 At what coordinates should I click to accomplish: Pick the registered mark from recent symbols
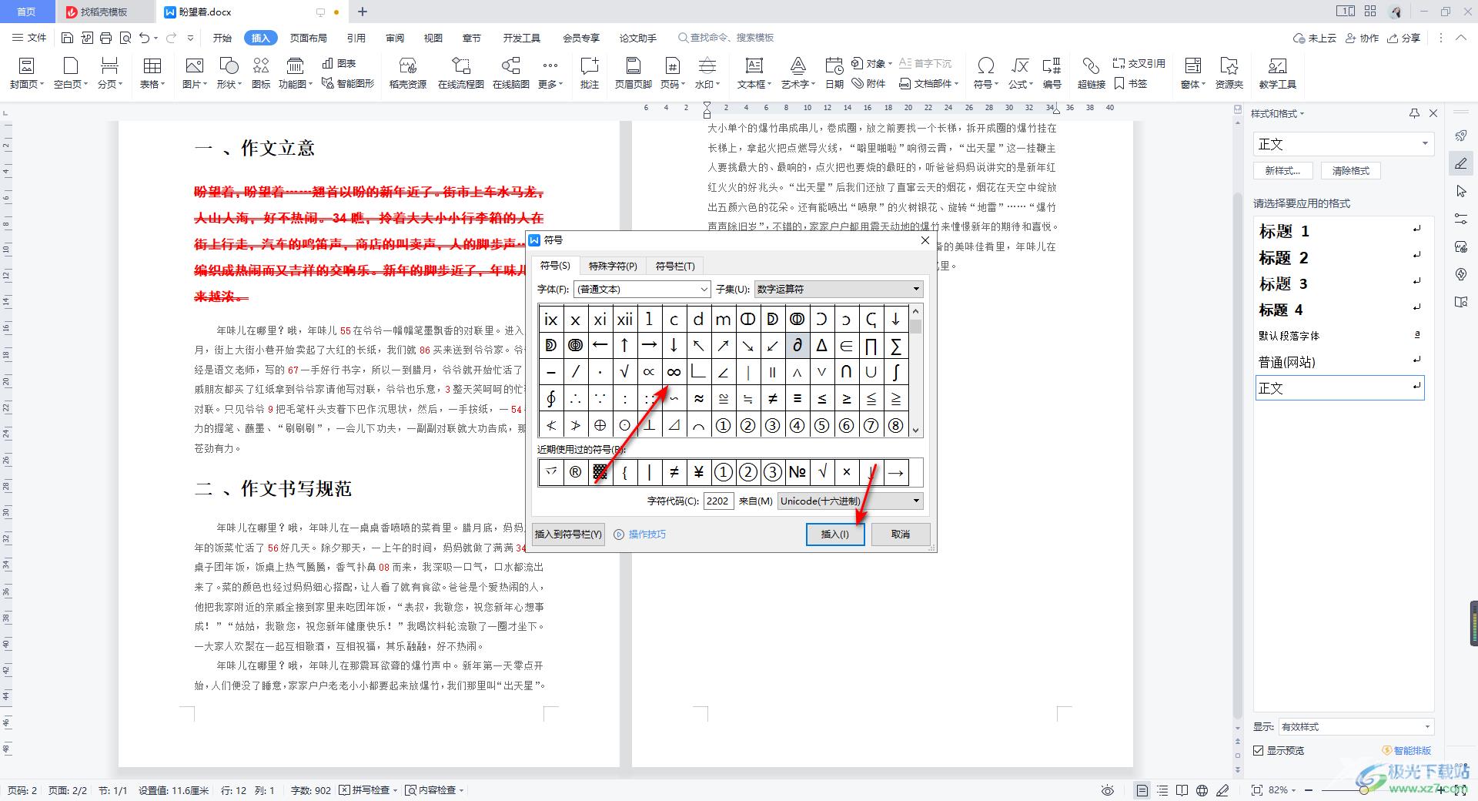pos(575,472)
